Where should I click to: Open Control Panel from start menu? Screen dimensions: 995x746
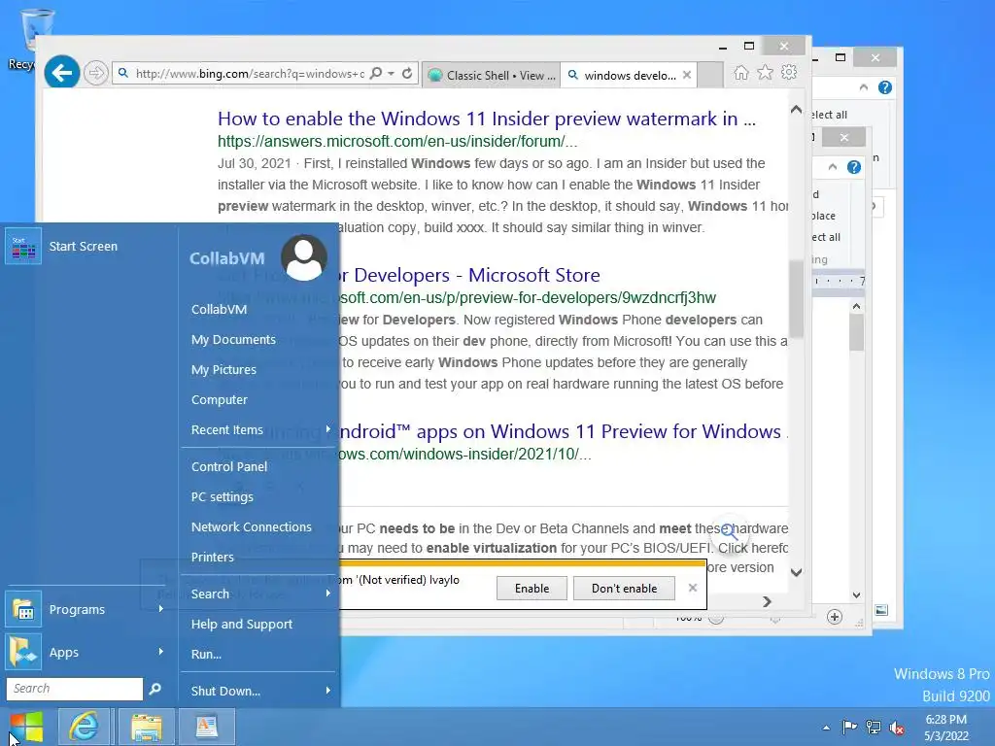[229, 466]
